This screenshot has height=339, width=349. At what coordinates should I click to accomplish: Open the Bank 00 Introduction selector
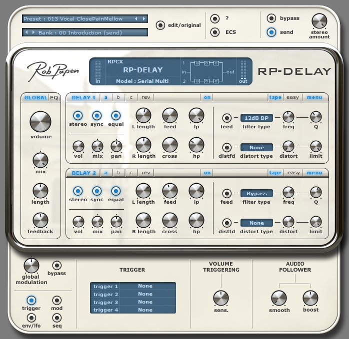click(85, 32)
